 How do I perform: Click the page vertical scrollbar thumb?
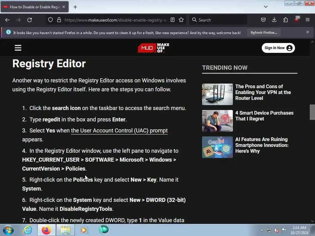(x=312, y=112)
